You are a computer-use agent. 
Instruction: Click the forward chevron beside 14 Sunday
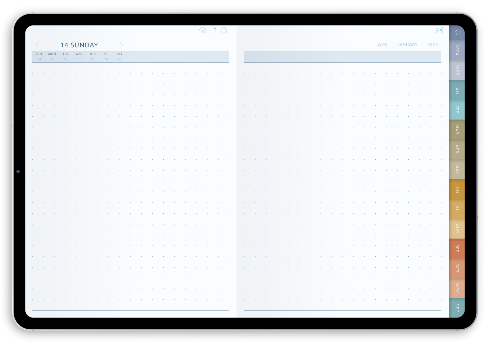coord(122,45)
